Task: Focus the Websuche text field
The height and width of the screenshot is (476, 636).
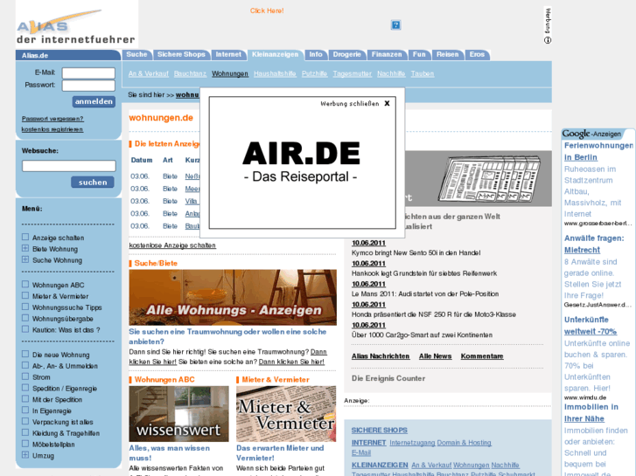Action: 69,166
